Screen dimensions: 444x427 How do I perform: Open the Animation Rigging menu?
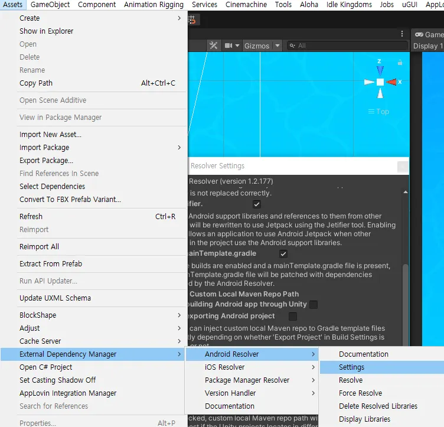[x=154, y=5]
